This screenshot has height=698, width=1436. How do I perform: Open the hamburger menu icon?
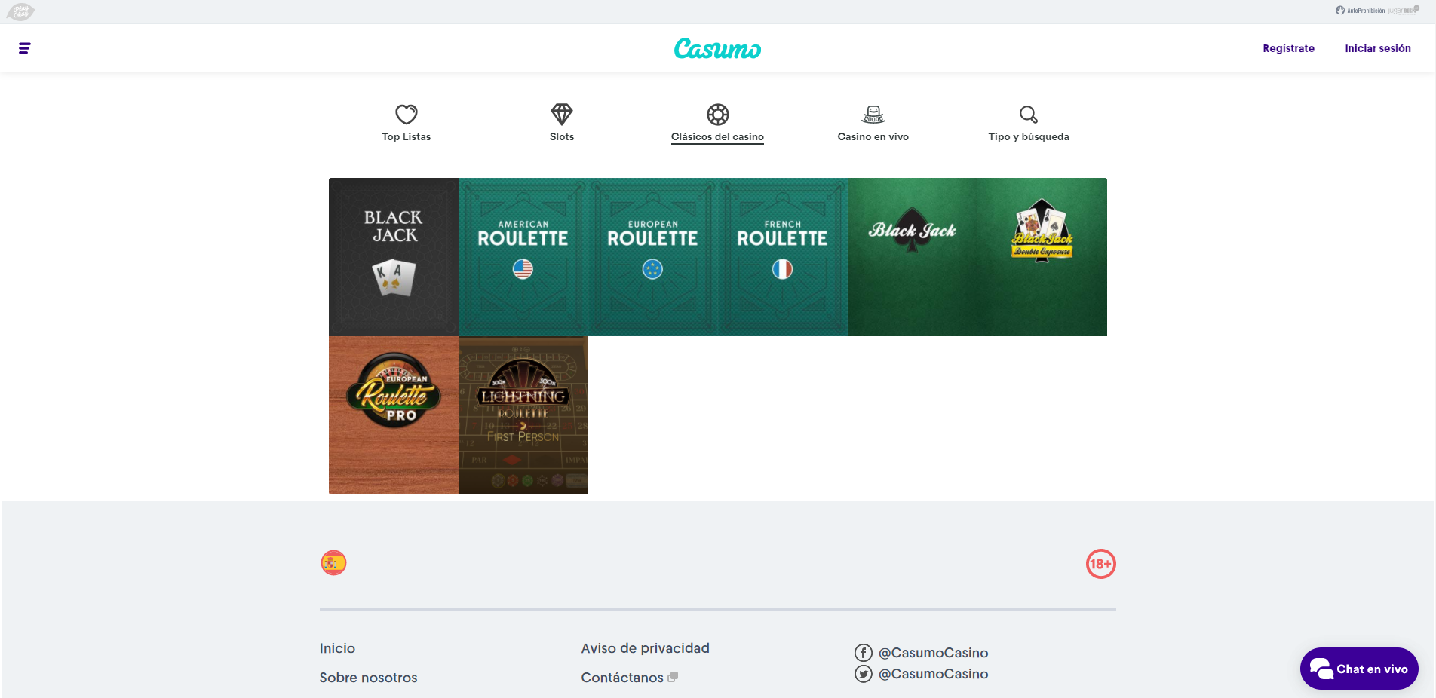24,48
